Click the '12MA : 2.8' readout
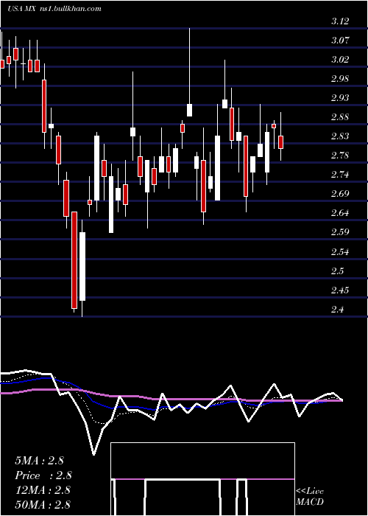Image resolution: width=368 pixels, height=516 pixels. coord(43,490)
